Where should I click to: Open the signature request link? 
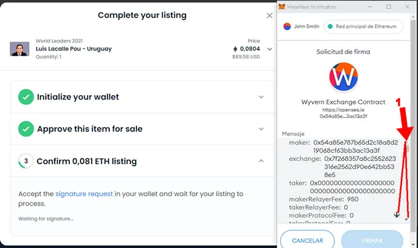tap(84, 194)
